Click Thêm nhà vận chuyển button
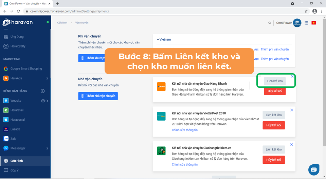 tap(98, 96)
